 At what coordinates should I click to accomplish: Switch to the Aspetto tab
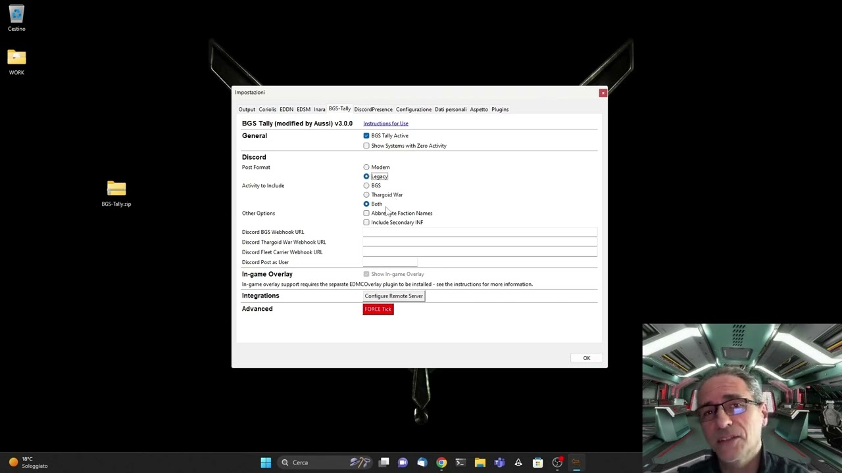479,110
